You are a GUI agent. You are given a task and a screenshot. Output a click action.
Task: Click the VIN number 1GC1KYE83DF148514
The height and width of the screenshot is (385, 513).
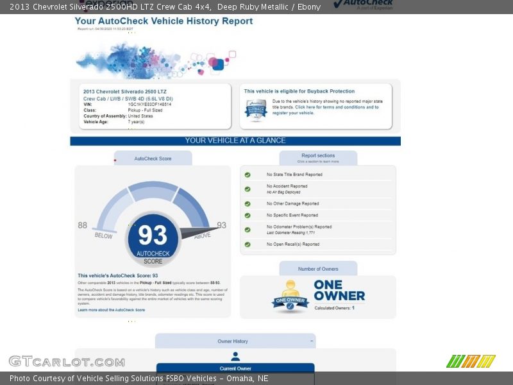click(149, 105)
